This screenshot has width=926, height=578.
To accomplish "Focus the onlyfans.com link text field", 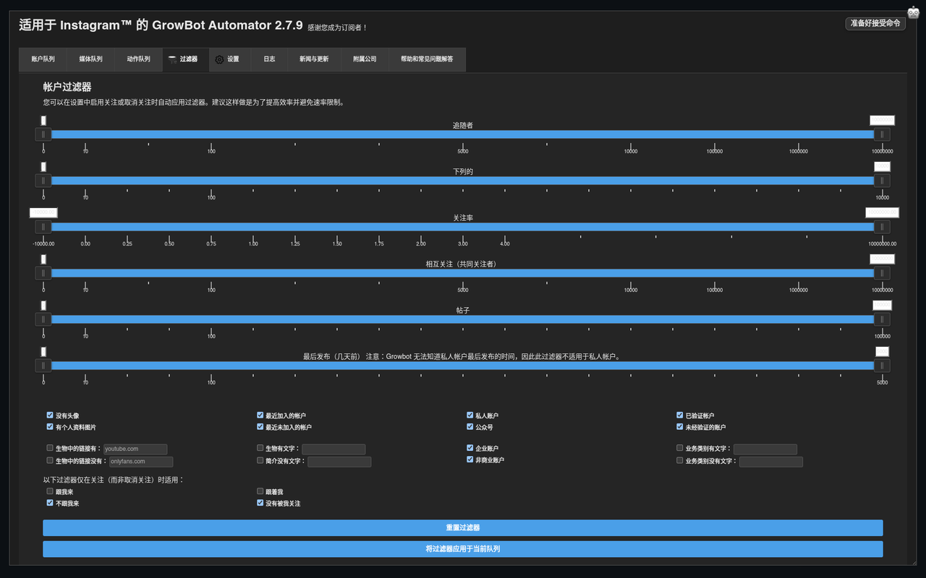I will (141, 462).
